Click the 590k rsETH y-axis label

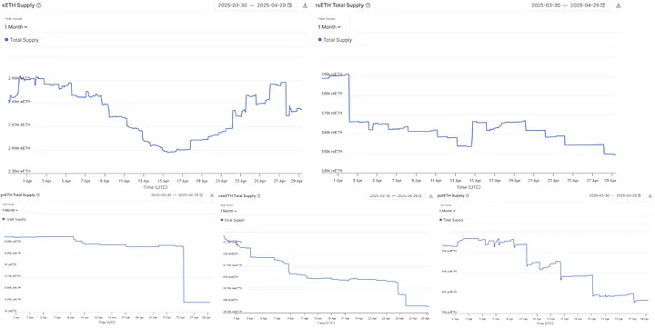(332, 75)
